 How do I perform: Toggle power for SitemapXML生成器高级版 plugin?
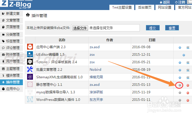[180, 77]
